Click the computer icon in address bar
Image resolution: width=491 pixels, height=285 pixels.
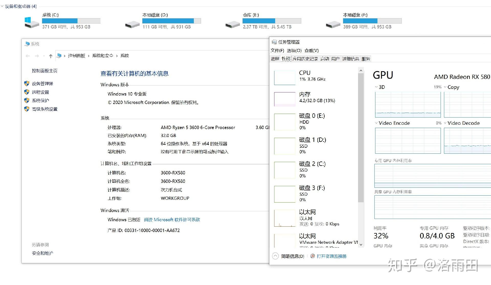[59, 56]
